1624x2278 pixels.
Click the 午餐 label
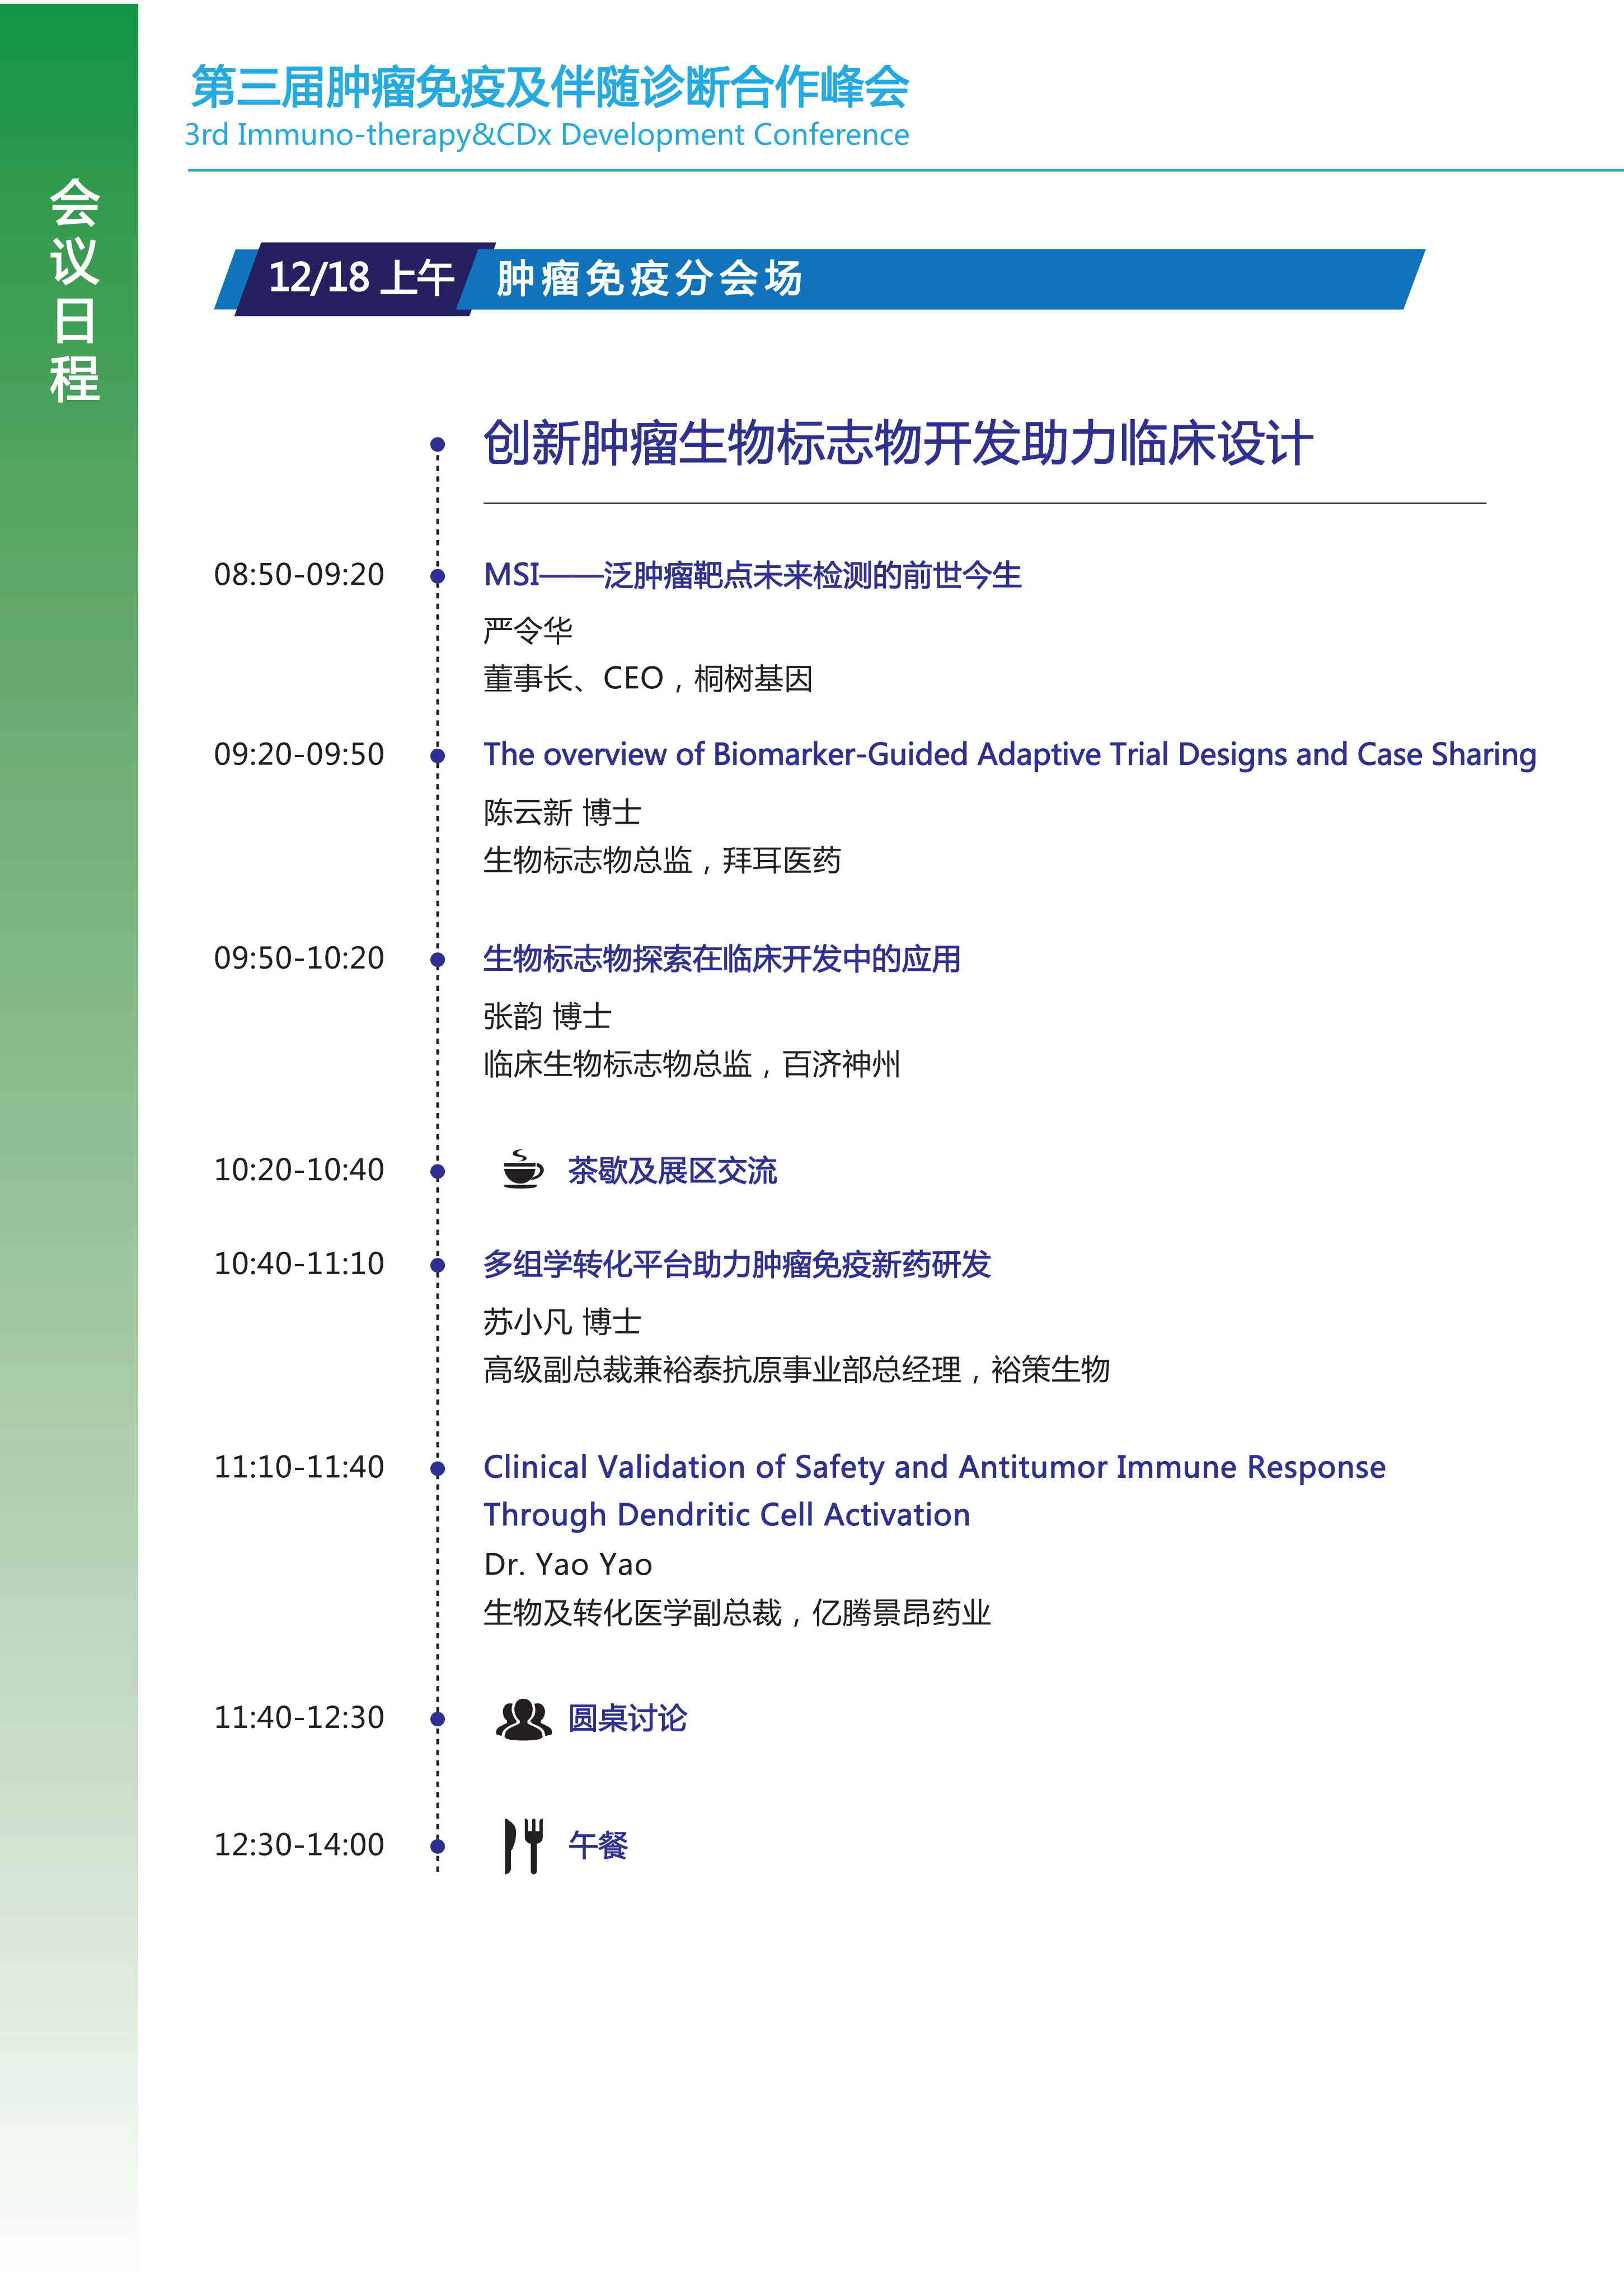tap(597, 1845)
